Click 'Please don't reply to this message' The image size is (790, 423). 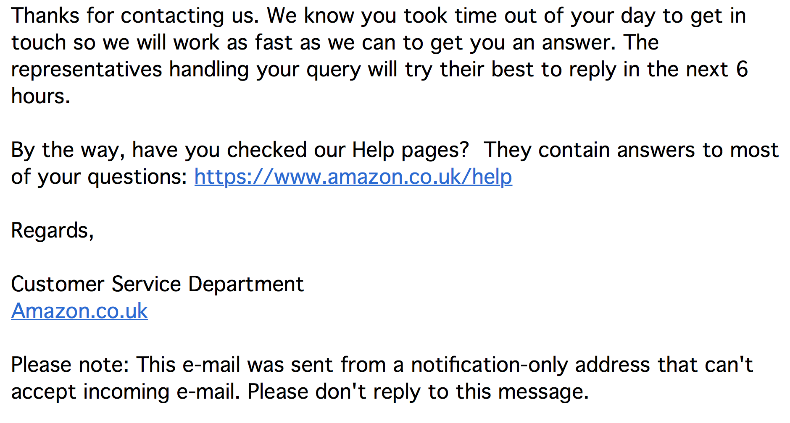point(418,392)
